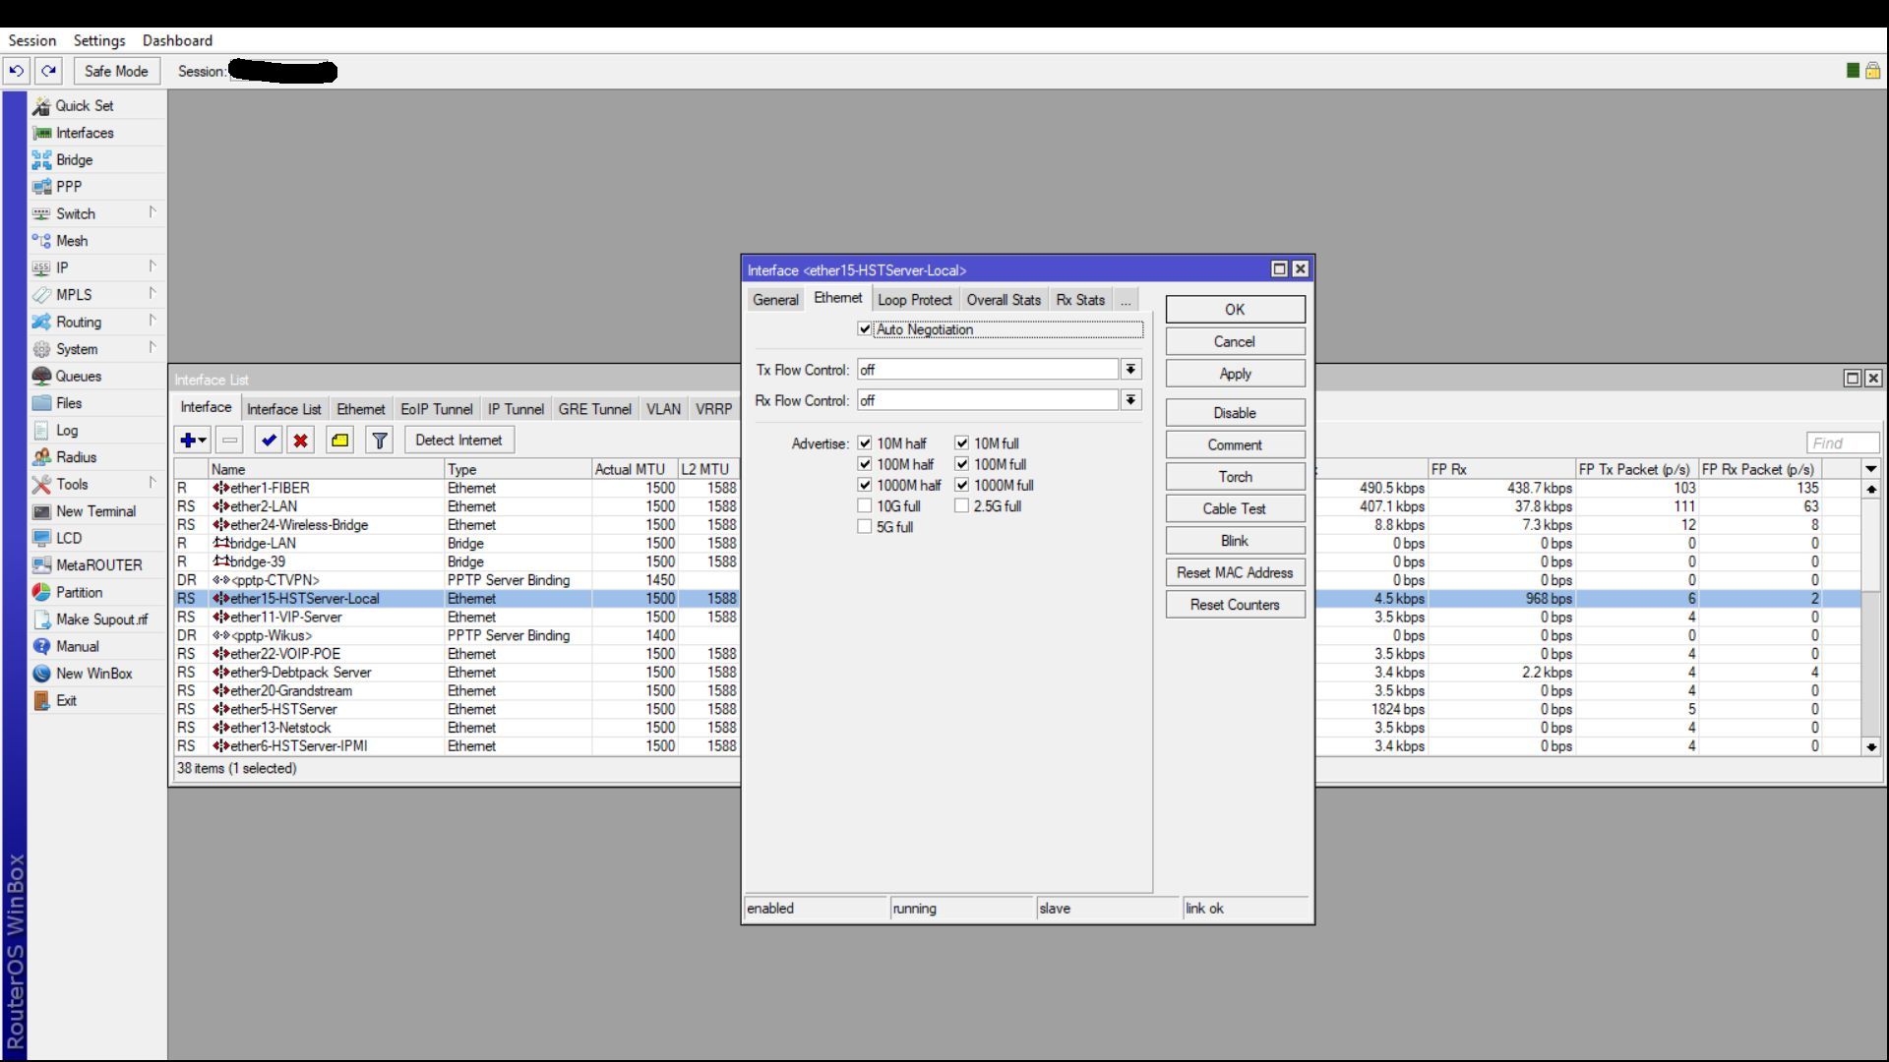Open New Terminal in sidebar

point(95,511)
